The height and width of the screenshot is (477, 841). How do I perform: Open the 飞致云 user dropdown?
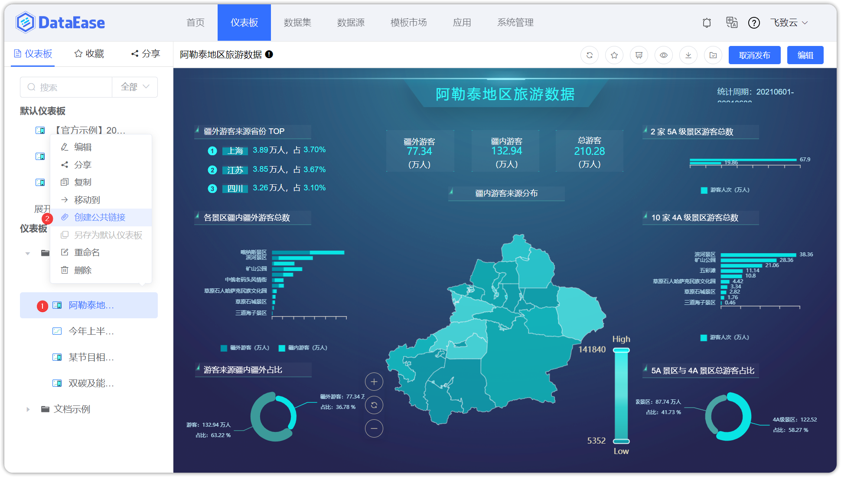pos(789,23)
